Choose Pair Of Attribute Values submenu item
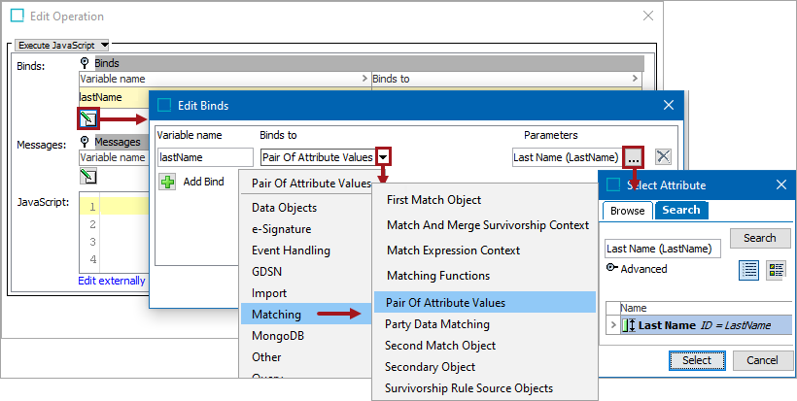The image size is (797, 401). (445, 303)
